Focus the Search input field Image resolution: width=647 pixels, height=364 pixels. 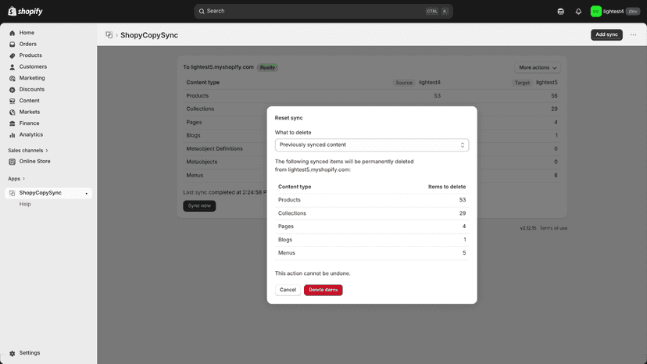(x=323, y=11)
